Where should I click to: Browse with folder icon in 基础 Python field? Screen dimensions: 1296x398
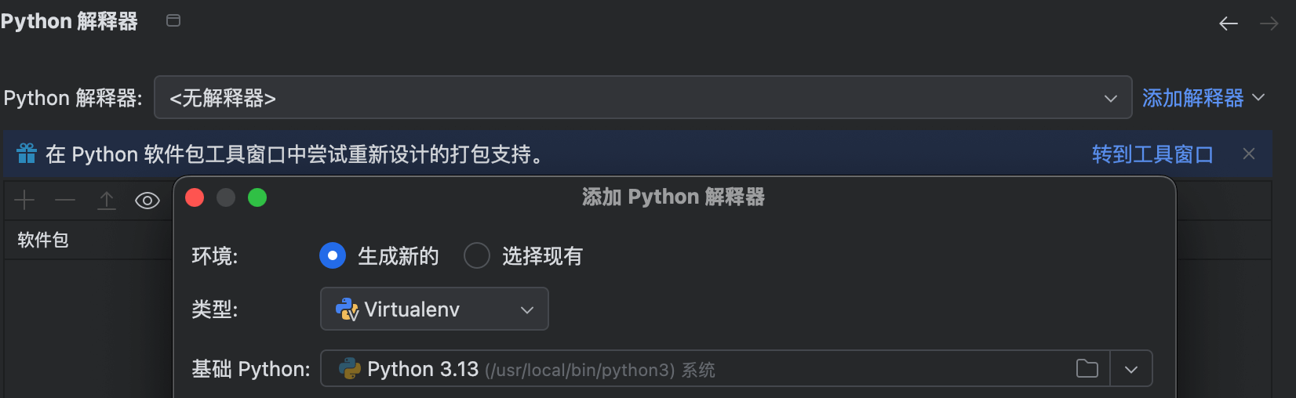1087,369
